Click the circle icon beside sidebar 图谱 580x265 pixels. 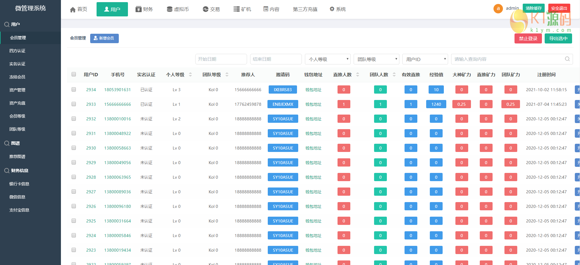pyautogui.click(x=7, y=143)
